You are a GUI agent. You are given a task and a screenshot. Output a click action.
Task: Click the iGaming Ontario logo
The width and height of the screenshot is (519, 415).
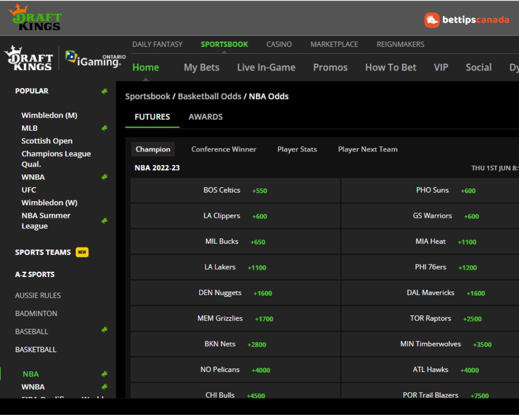pyautogui.click(x=95, y=59)
